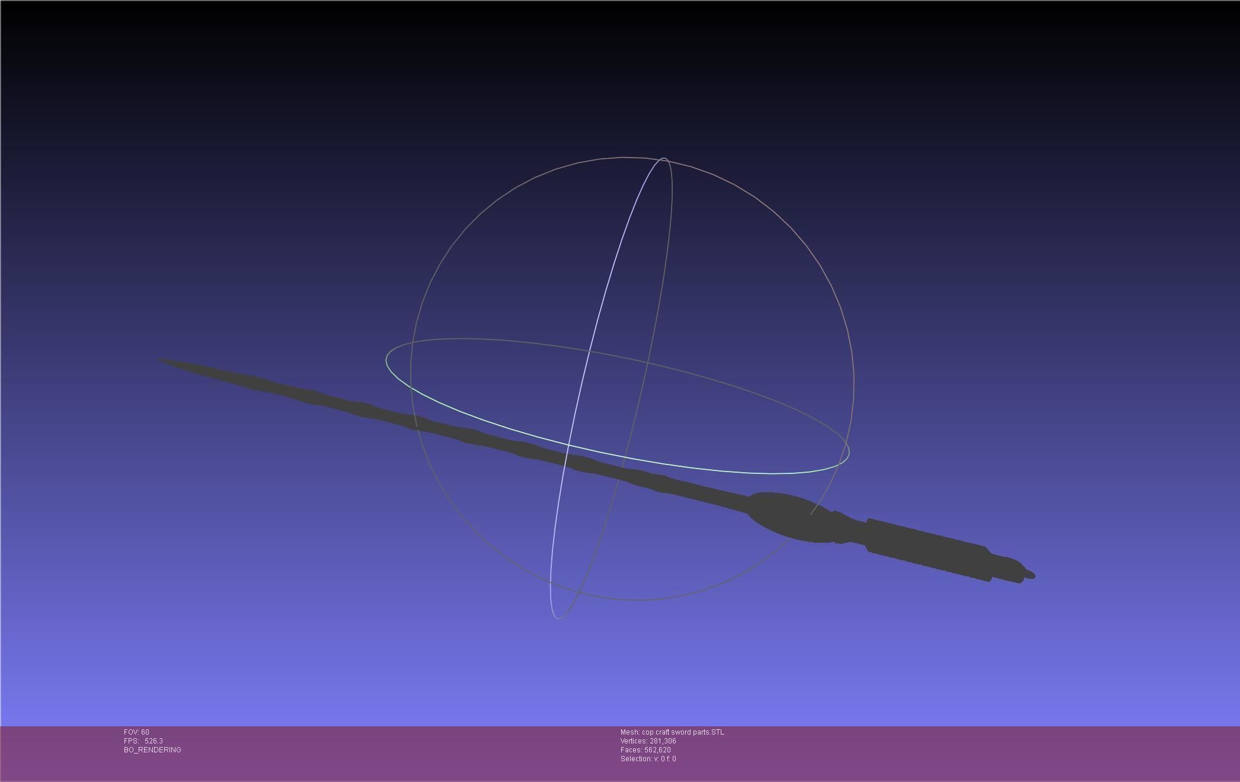Click the sword handle grip in viewport
The image size is (1240, 782).
click(x=928, y=550)
